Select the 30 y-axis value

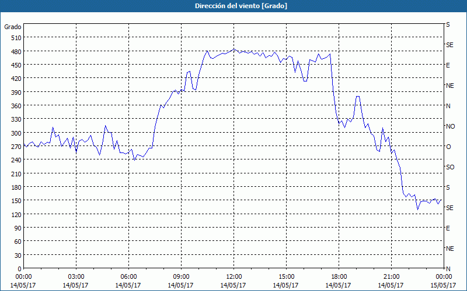[x=18, y=255]
